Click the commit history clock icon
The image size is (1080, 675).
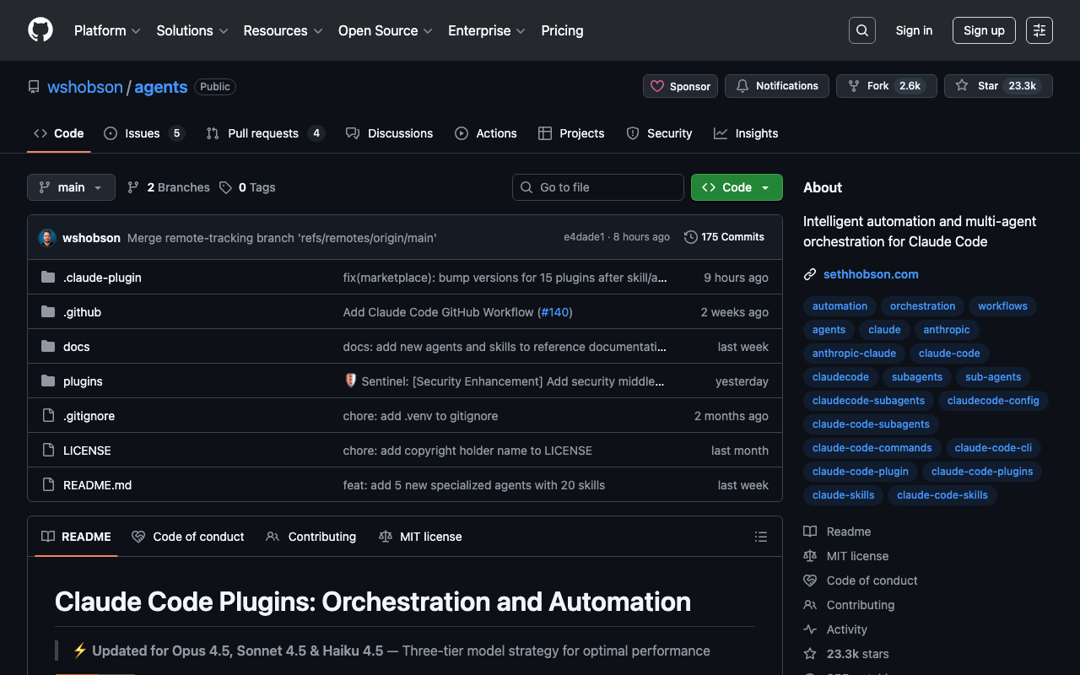[x=690, y=237]
